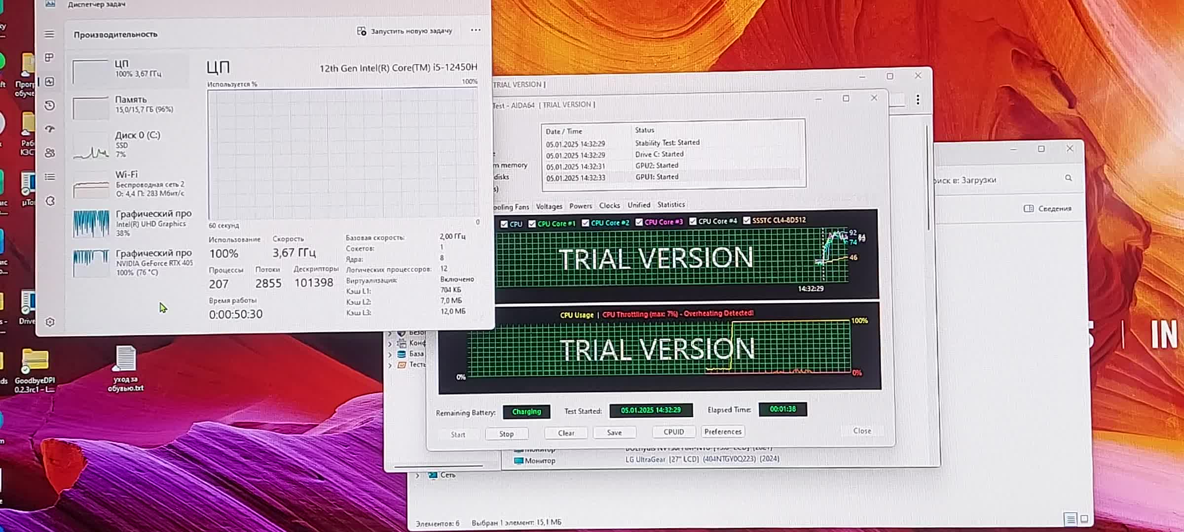Select Intel(R) UHD Graphics GPU entry
The image size is (1184, 532).
(132, 224)
